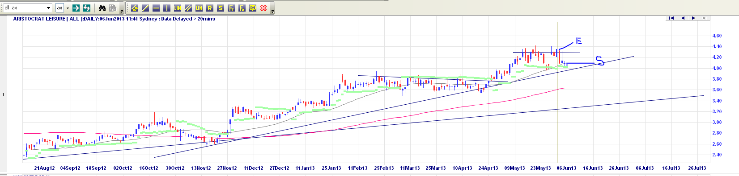739x176 pixels.
Task: Click the 21Aug12 date axis label
Action: point(44,168)
